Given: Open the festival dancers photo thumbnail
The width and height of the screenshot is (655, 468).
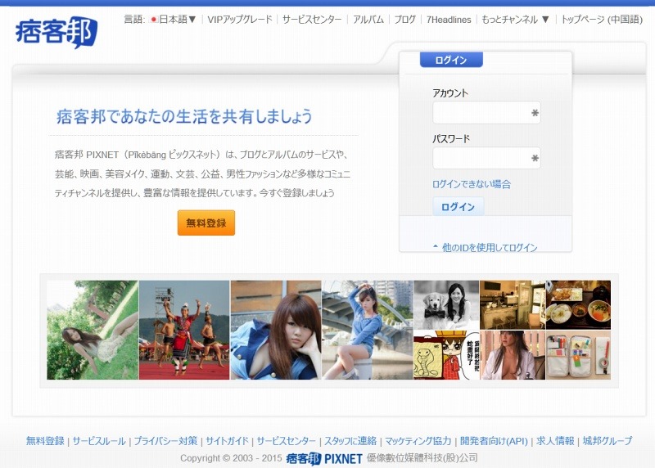Looking at the screenshot, I should pyautogui.click(x=184, y=330).
